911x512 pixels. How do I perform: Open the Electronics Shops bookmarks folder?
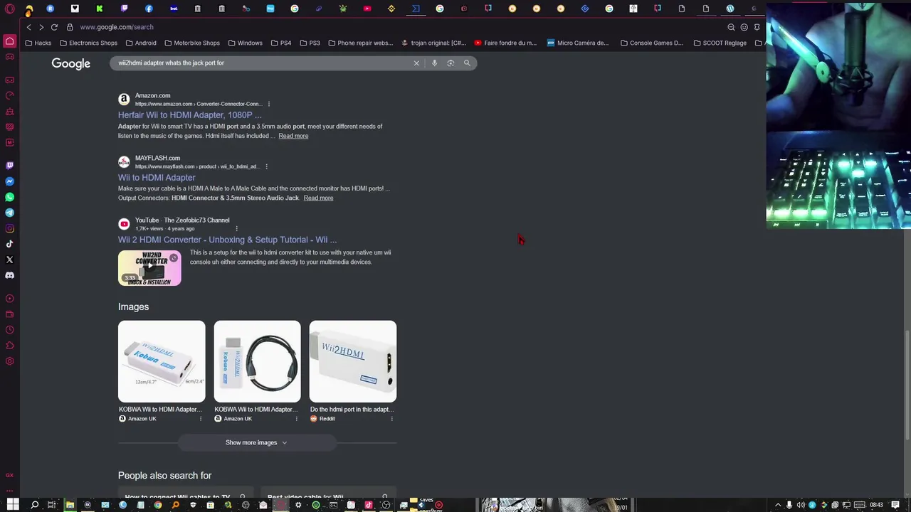(88, 43)
